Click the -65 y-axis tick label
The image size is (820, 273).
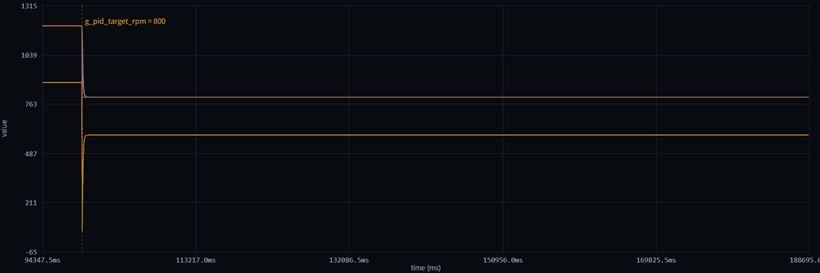coord(32,252)
